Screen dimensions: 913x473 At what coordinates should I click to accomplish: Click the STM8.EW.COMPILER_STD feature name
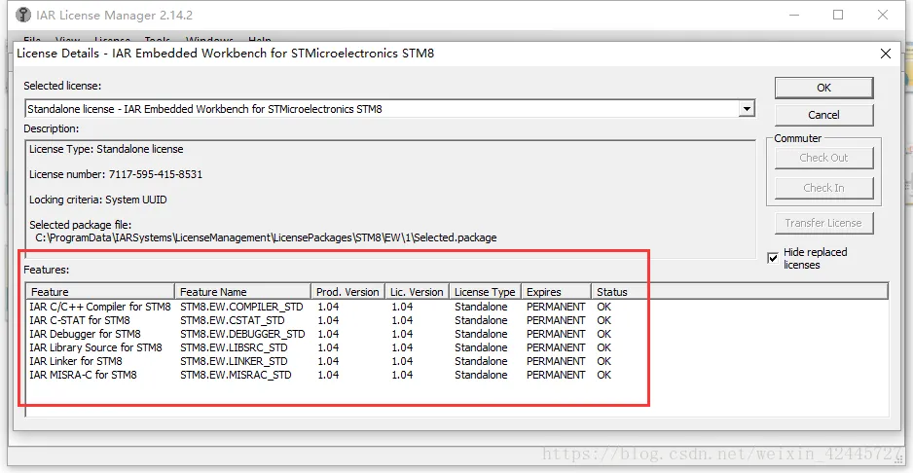coord(239,307)
